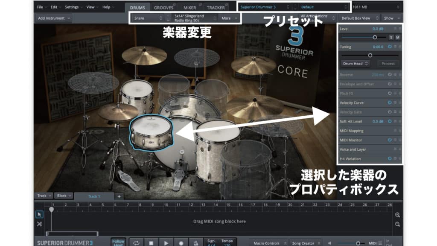Start playback with the play button
The height and width of the screenshot is (246, 437).
[166, 243]
